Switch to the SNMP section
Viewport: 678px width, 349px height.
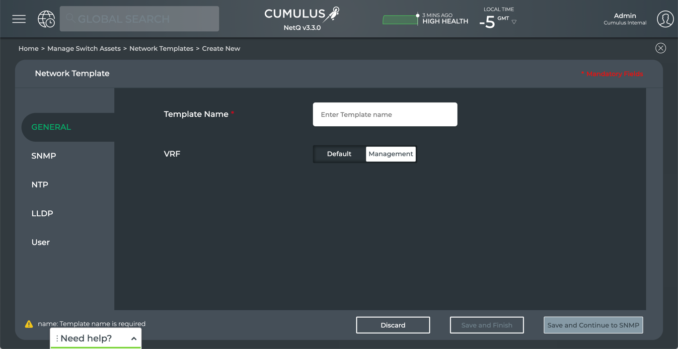[44, 156]
